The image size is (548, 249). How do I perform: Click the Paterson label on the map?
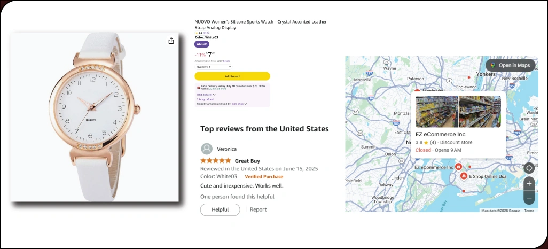(415, 79)
